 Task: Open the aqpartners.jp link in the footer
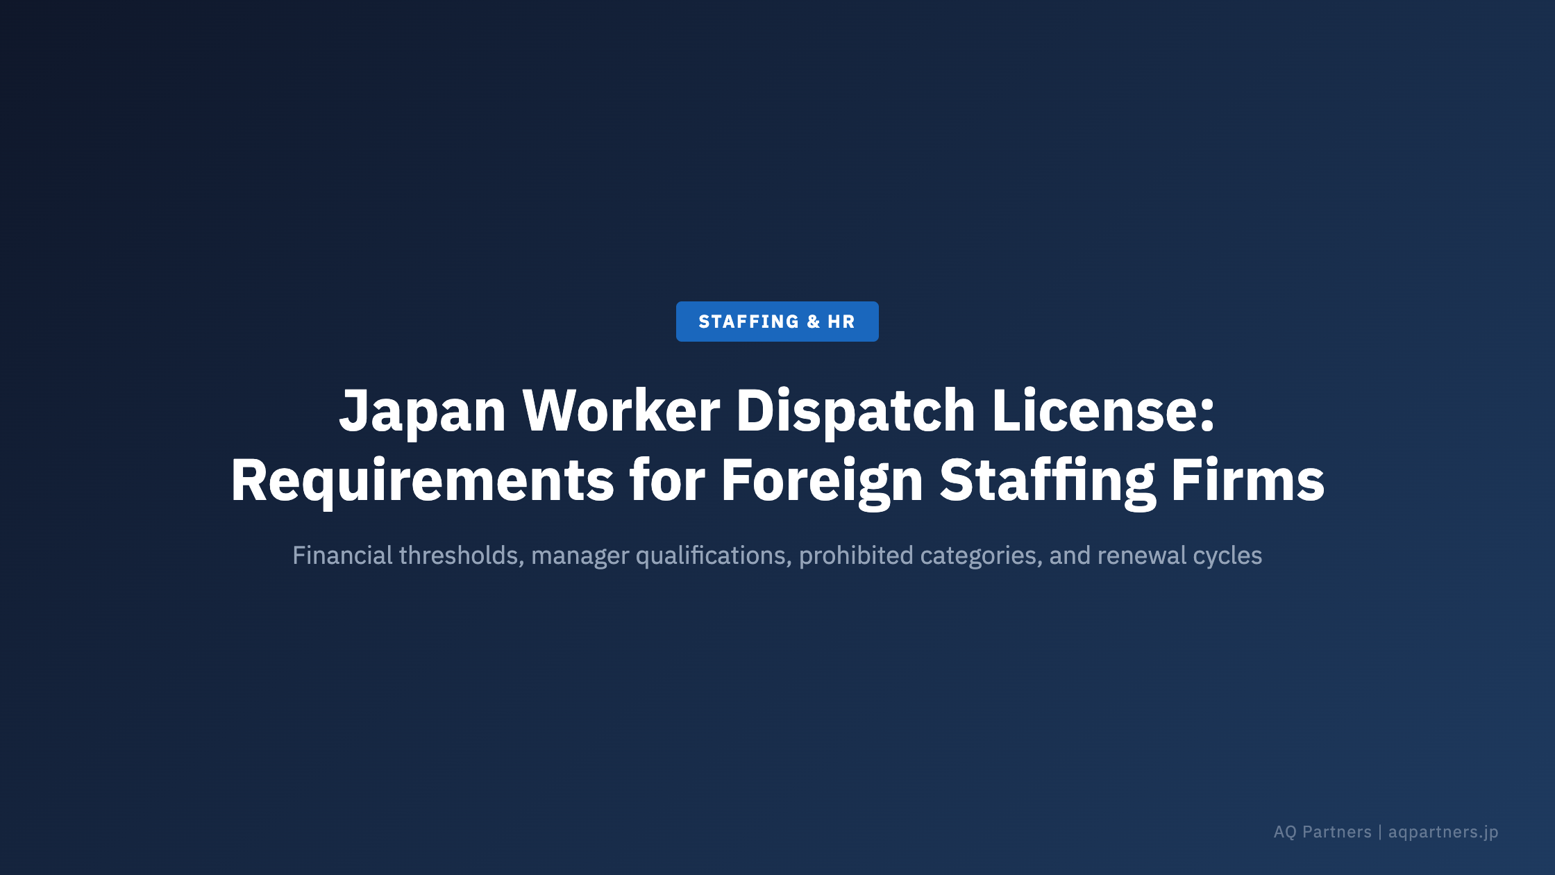pyautogui.click(x=1443, y=832)
